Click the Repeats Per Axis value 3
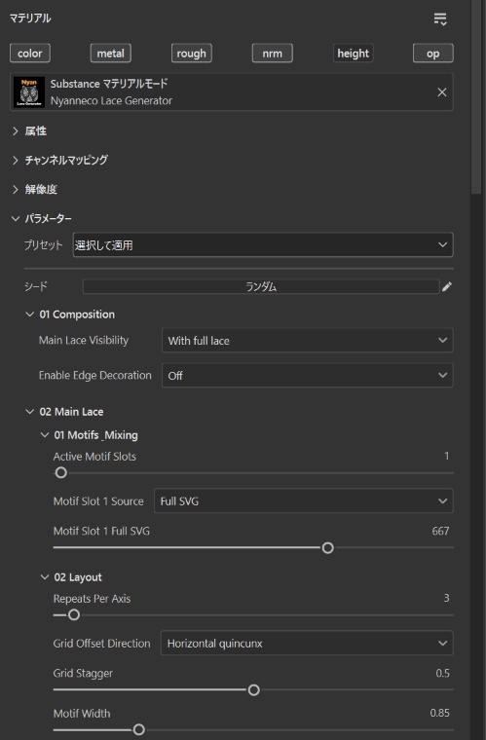This screenshot has width=486, height=740. tap(446, 598)
